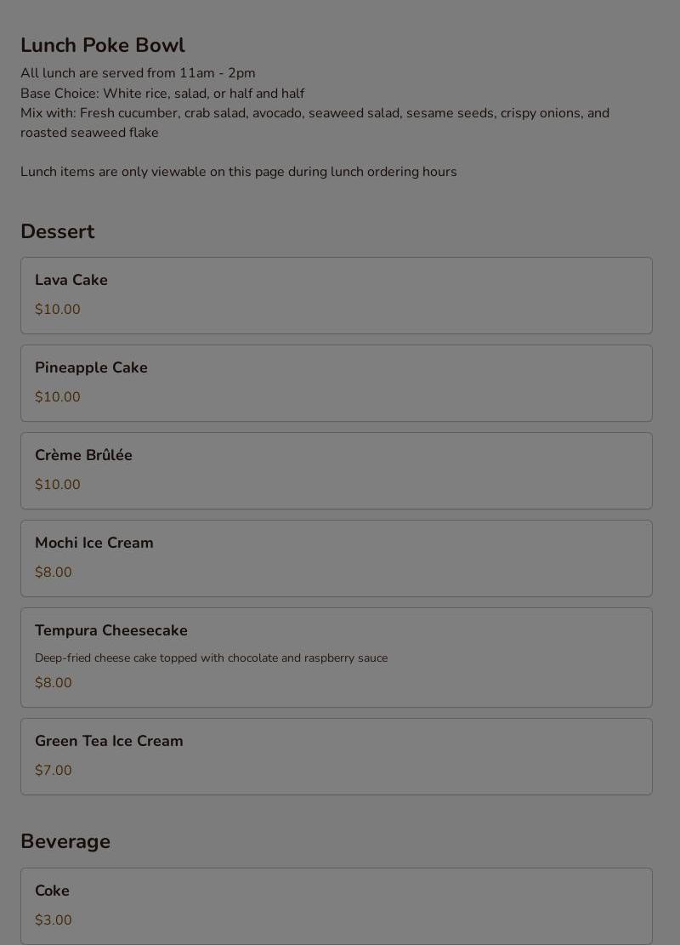680x945 pixels.
Task: Click the Tempura Cheesecake $8.00 price
Action: [x=53, y=683]
